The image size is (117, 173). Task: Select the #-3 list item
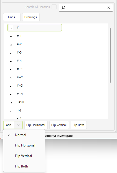click(35, 52)
